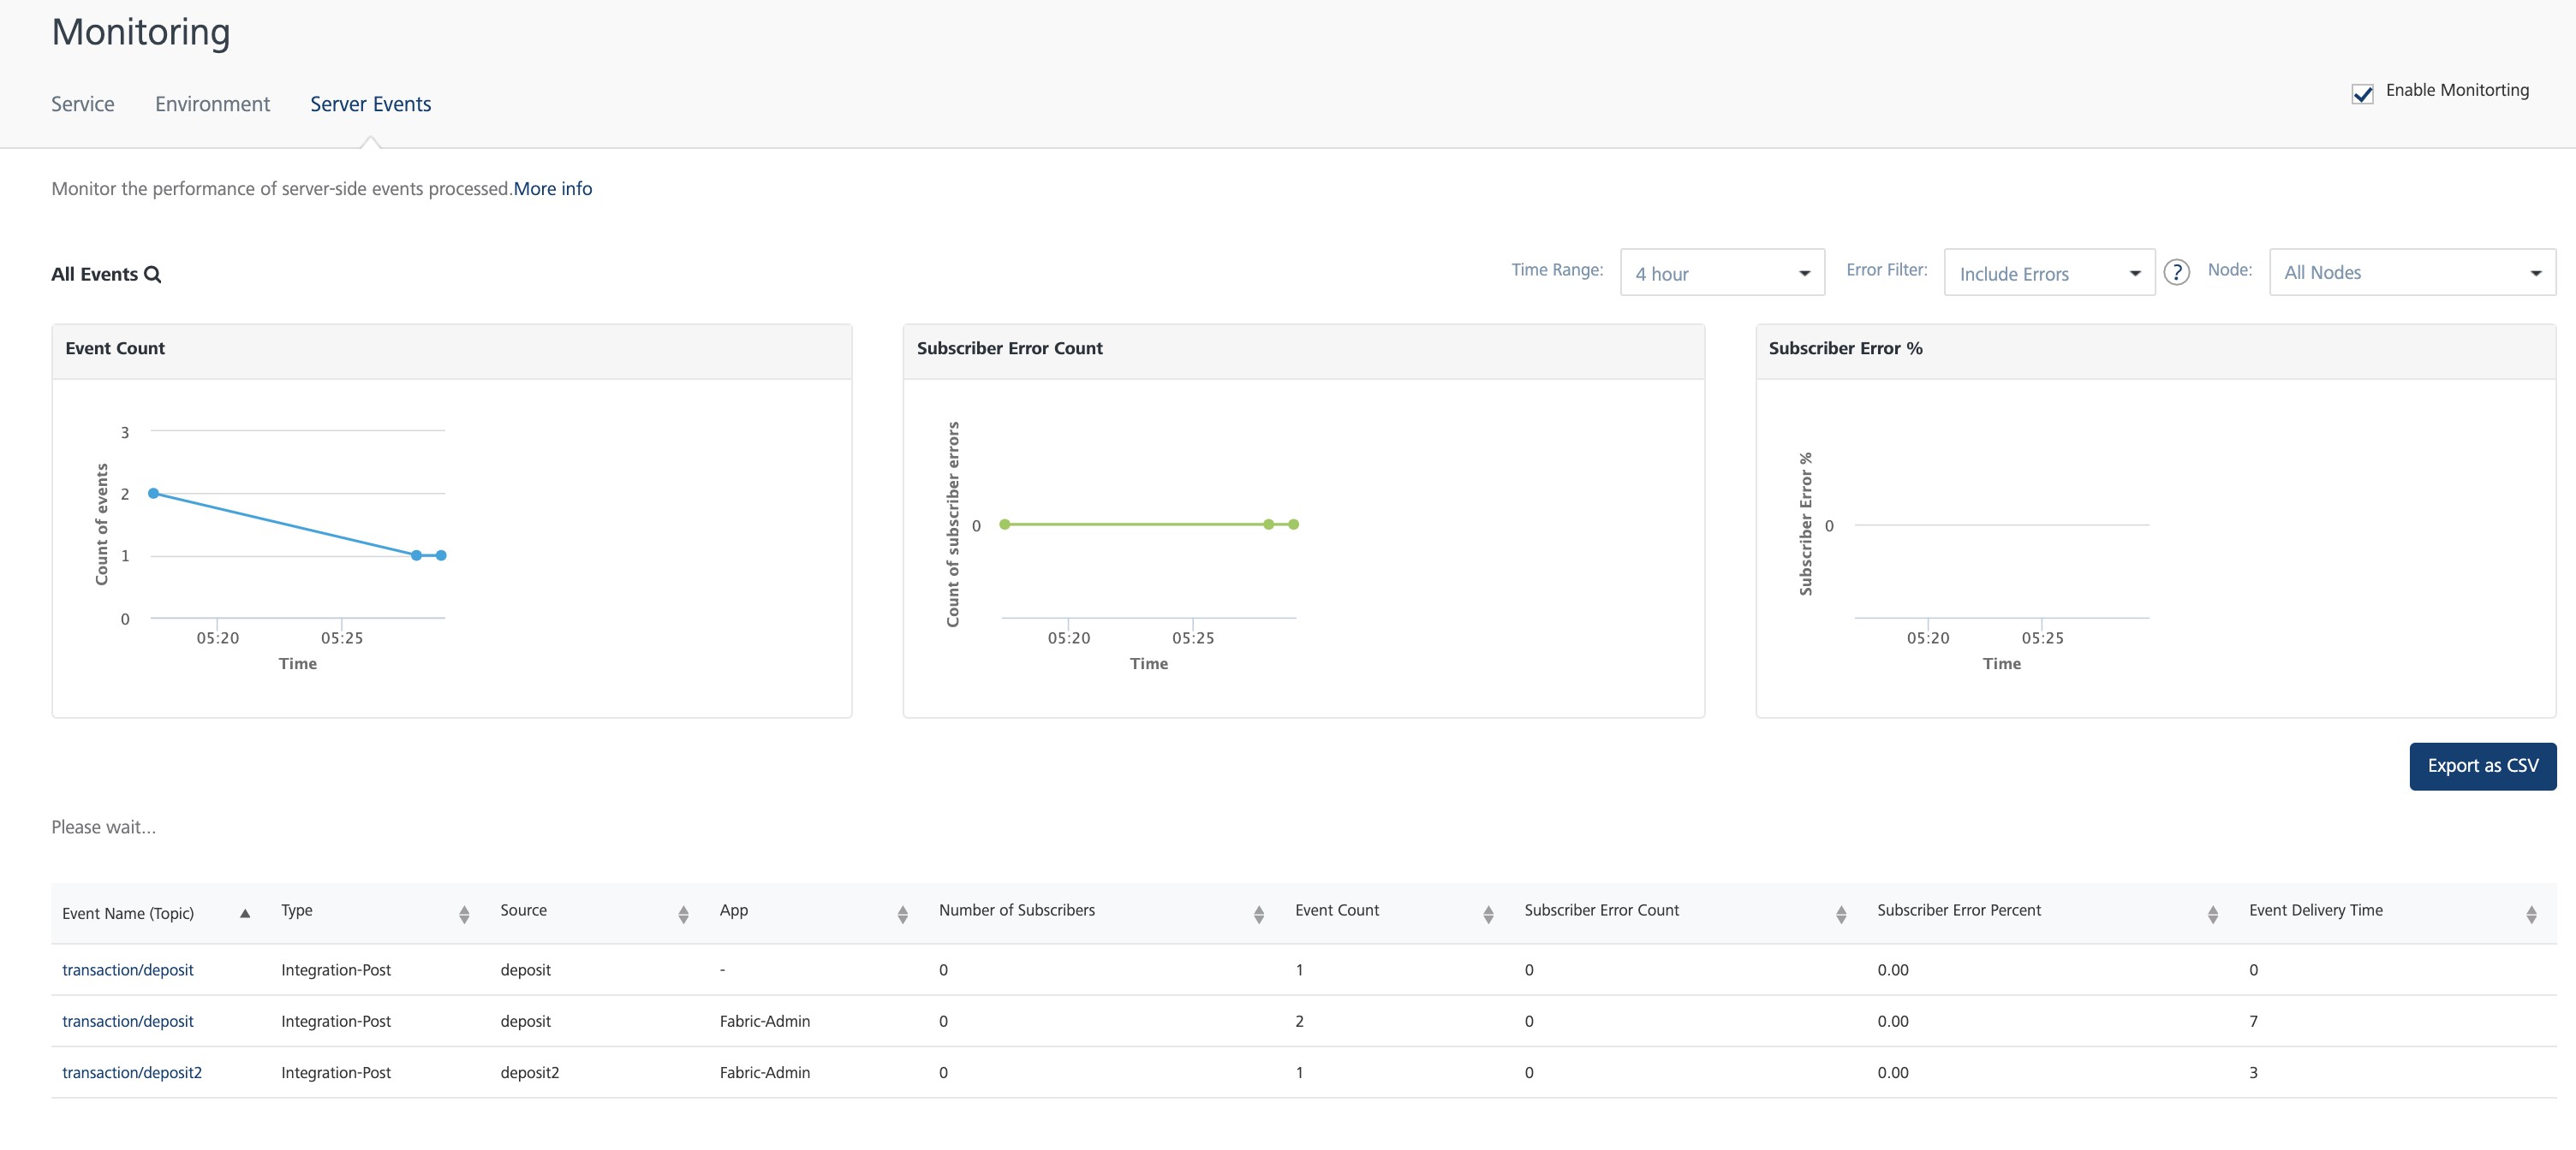Switch to the Environment tab
2576x1150 pixels.
(212, 104)
